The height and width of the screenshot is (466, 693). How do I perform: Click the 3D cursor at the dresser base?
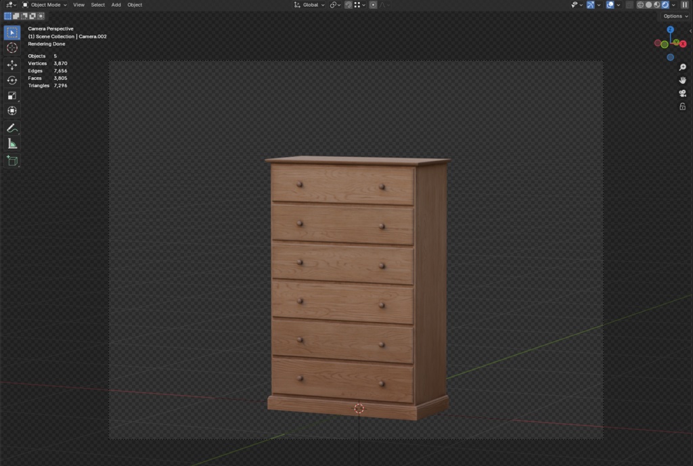[359, 409]
